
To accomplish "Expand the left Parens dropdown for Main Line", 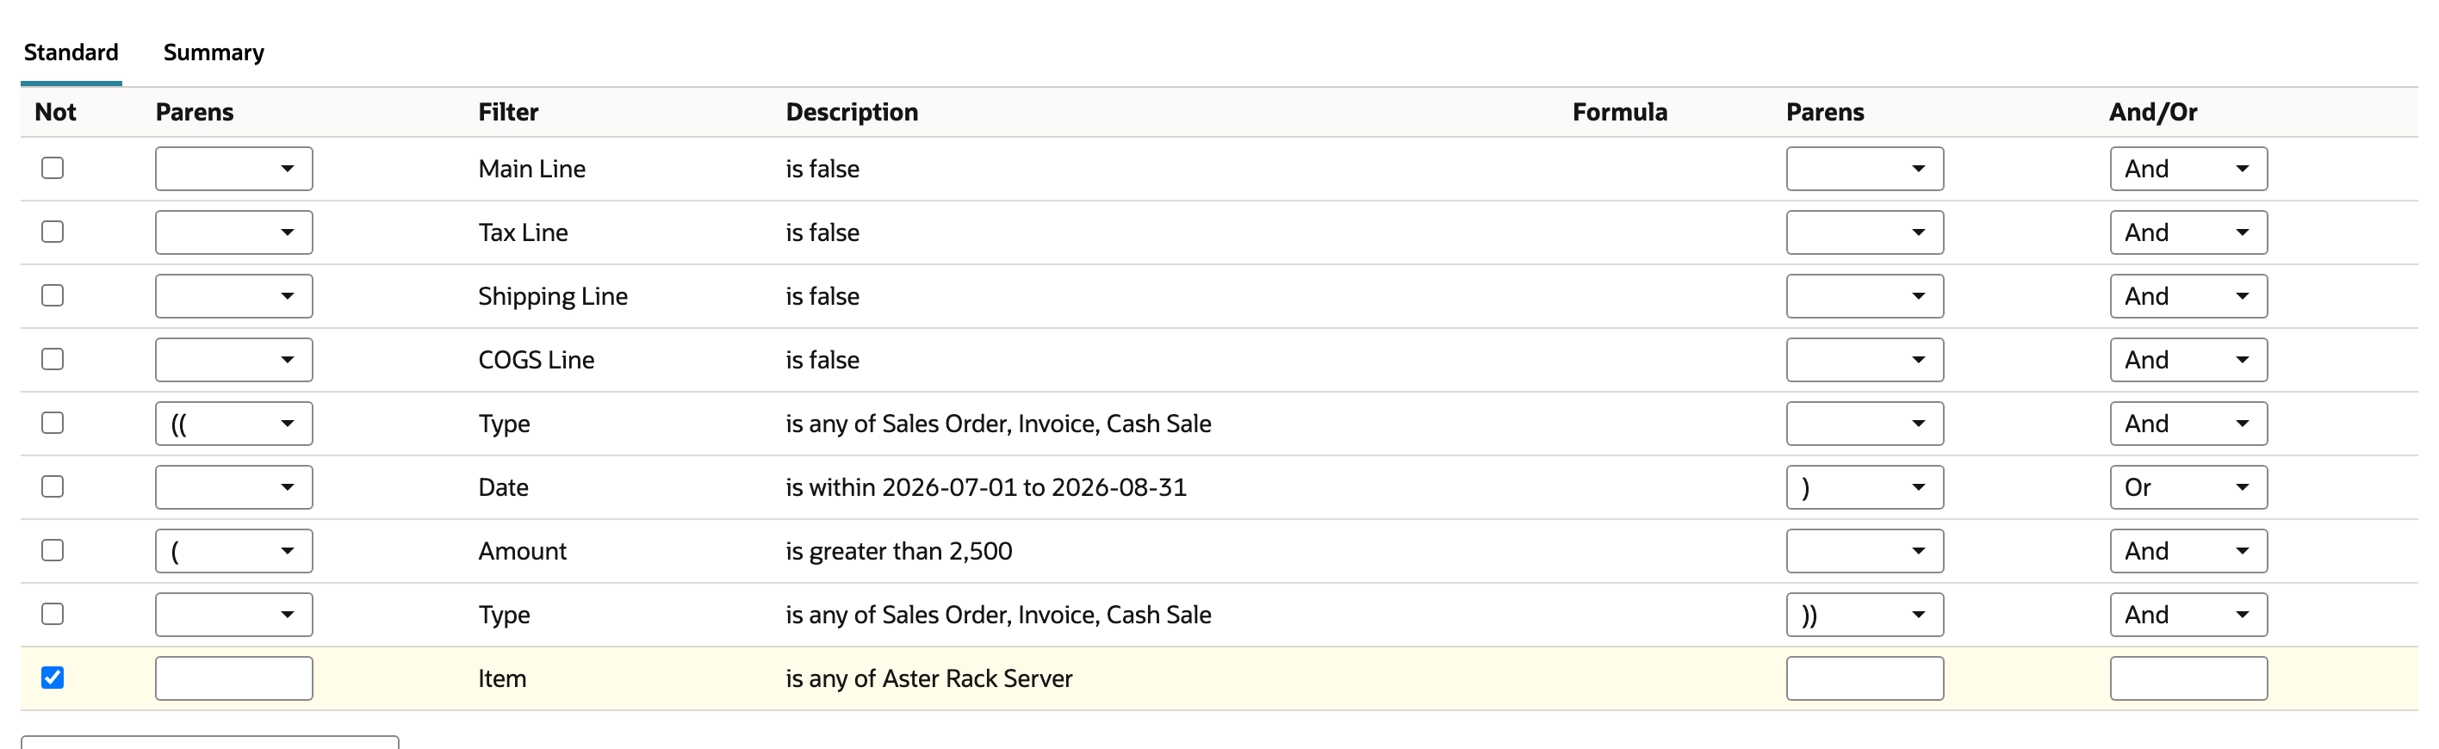I will (x=234, y=169).
